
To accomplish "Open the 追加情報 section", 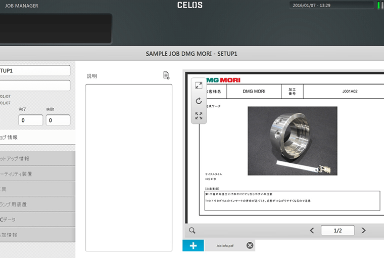I will [x=37, y=235].
